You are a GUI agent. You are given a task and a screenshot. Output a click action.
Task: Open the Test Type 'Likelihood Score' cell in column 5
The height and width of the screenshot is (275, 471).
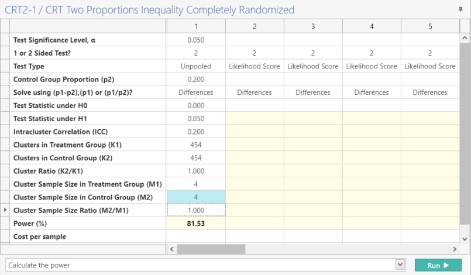[430, 66]
